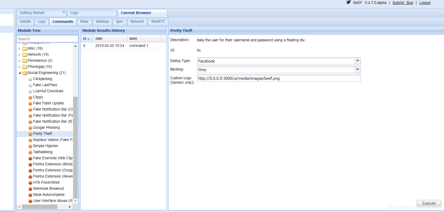
Task: Click the scroll up arrow of module tree
Action: 75,46
